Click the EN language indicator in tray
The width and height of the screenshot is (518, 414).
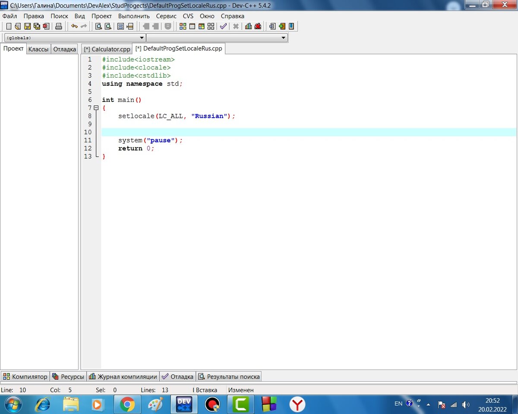point(398,404)
